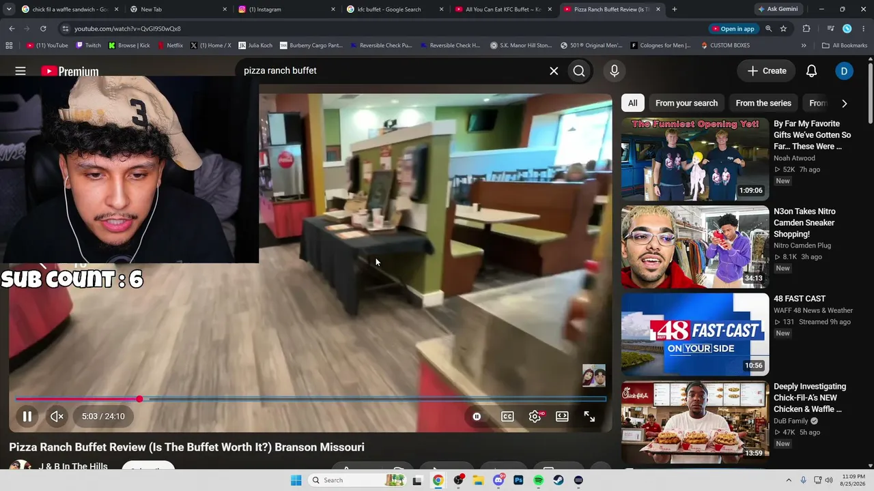Open the Create menu
Viewport: 874px width, 491px height.
click(x=767, y=71)
